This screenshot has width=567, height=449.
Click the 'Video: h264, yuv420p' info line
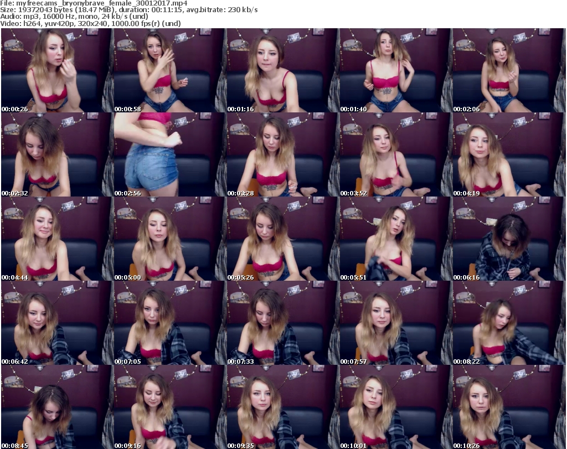point(90,23)
